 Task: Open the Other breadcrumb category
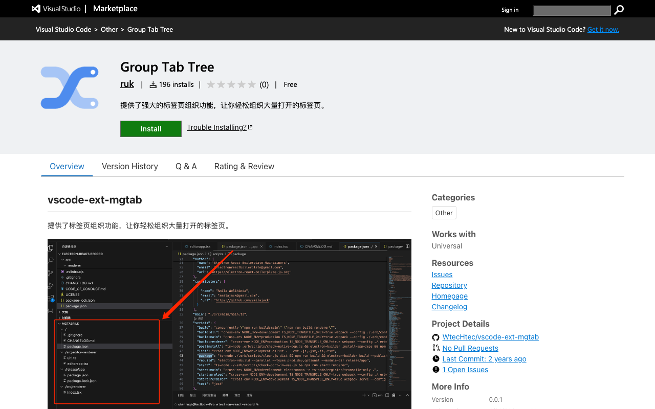pos(109,29)
